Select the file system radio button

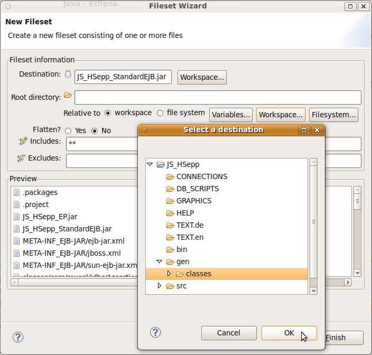tap(161, 113)
